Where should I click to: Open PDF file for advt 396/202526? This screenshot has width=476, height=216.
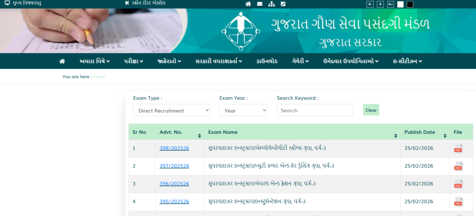(458, 184)
